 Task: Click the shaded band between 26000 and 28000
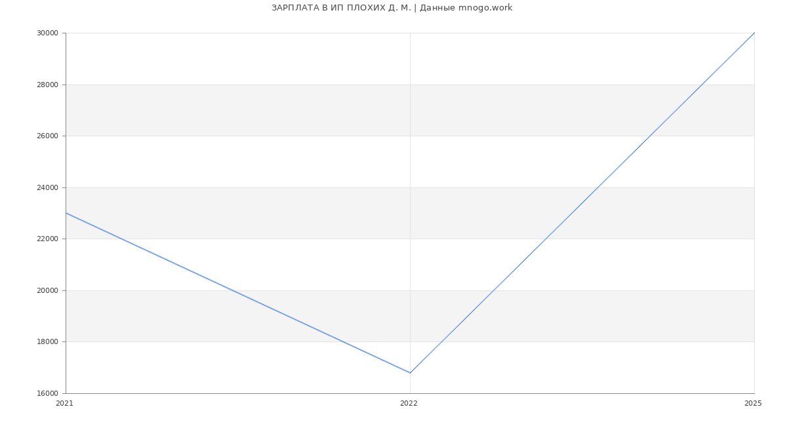point(262,110)
